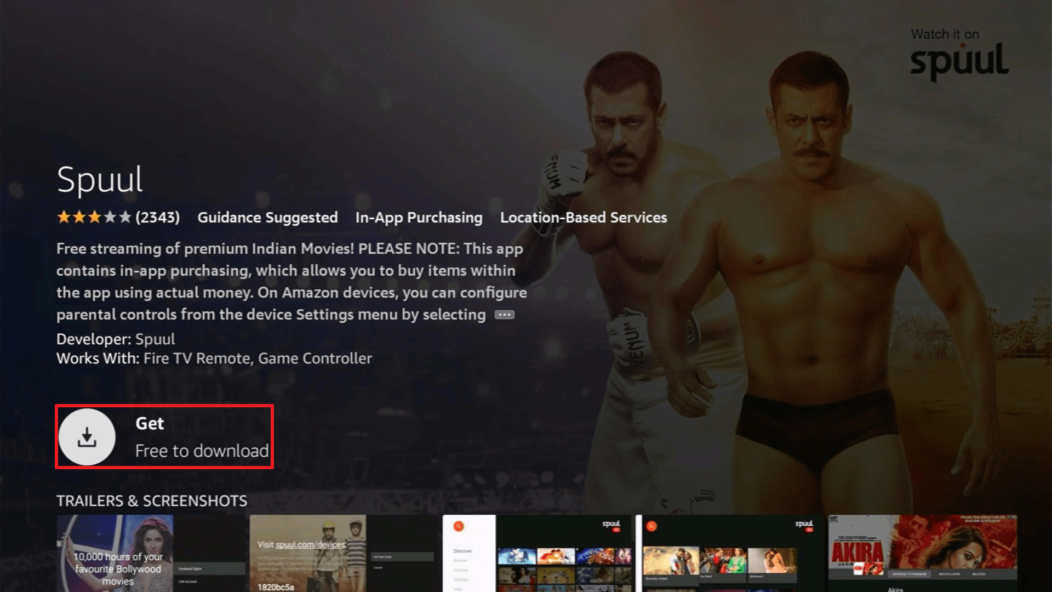Image resolution: width=1052 pixels, height=592 pixels.
Task: Click the Spuul logo in the corner
Action: pyautogui.click(x=959, y=62)
